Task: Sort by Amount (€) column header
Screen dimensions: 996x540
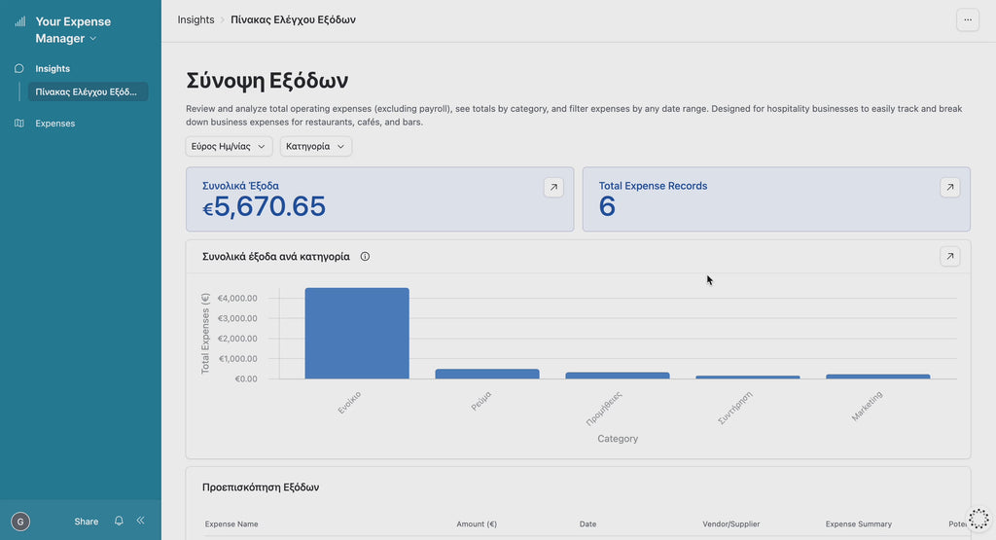Action: click(477, 524)
